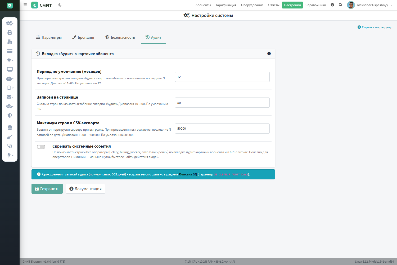Click the СмИТ logo icon
The height and width of the screenshot is (265, 397).
[35, 5]
